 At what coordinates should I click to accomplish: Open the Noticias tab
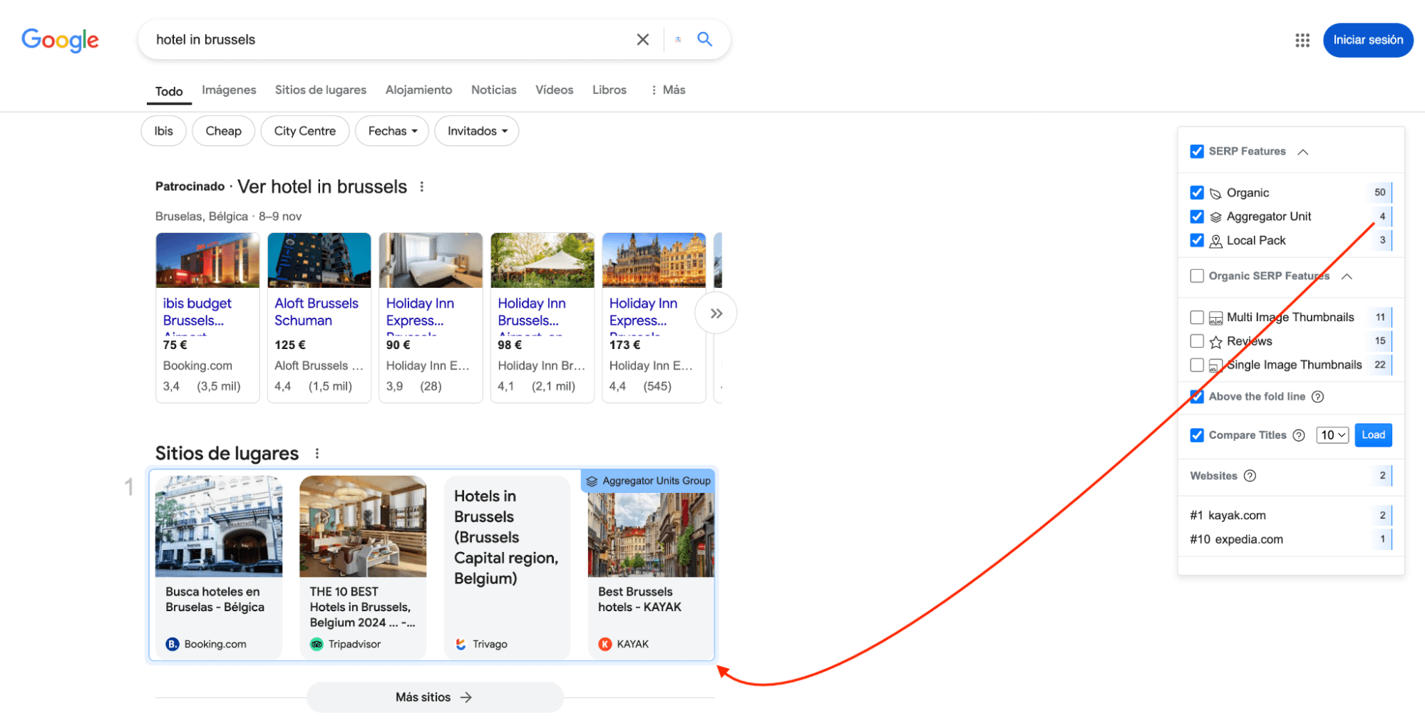(494, 90)
